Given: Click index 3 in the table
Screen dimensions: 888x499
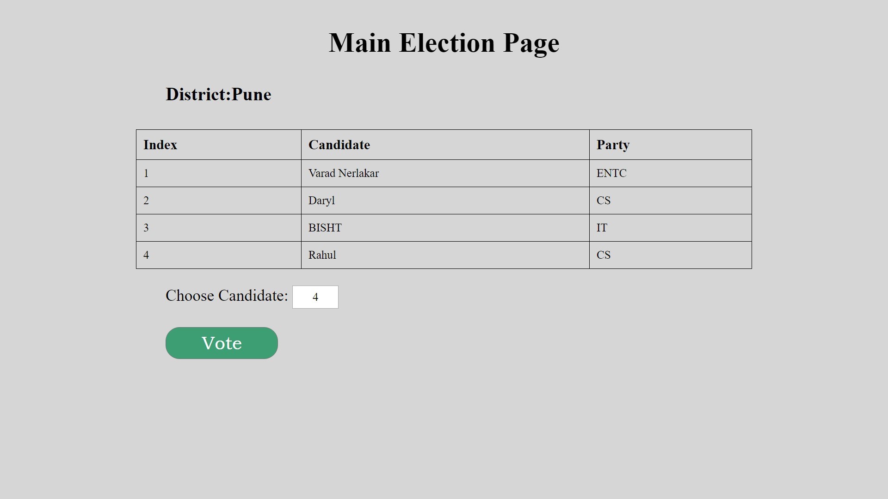Looking at the screenshot, I should point(219,228).
